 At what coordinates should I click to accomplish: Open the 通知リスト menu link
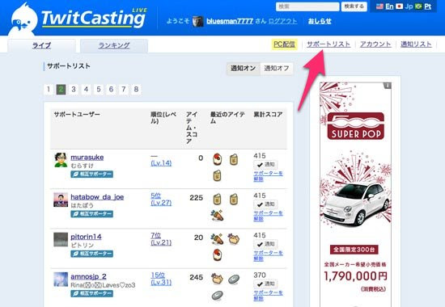coord(416,44)
